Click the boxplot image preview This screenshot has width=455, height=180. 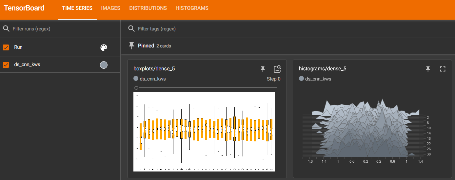204,132
